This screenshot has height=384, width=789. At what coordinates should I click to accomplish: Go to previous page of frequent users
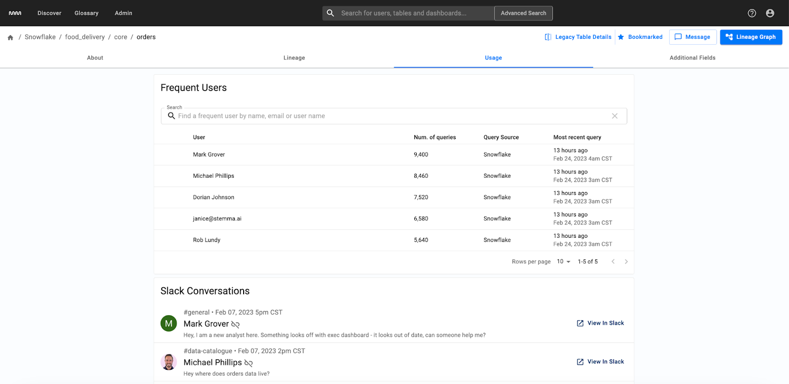pyautogui.click(x=613, y=262)
